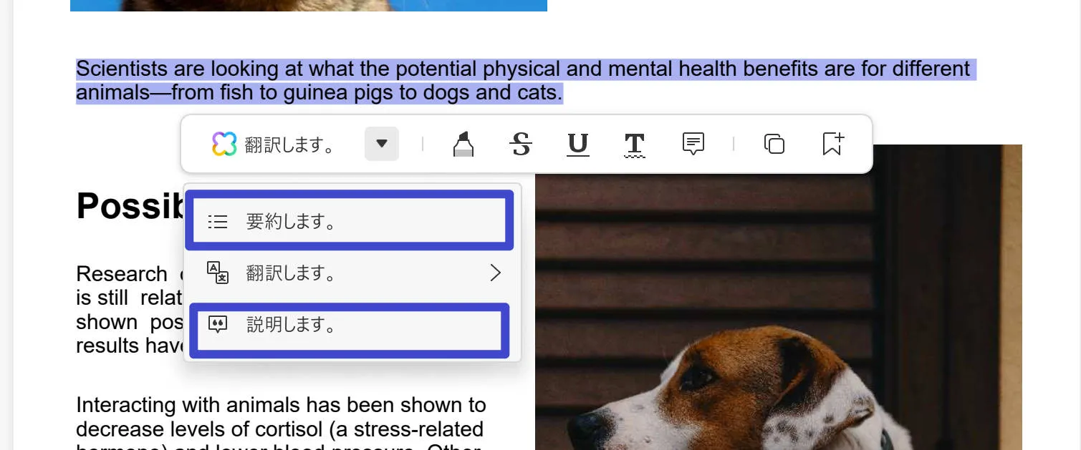Screen dimensions: 1081x450
Task: Copy the selected text
Action: 774,144
